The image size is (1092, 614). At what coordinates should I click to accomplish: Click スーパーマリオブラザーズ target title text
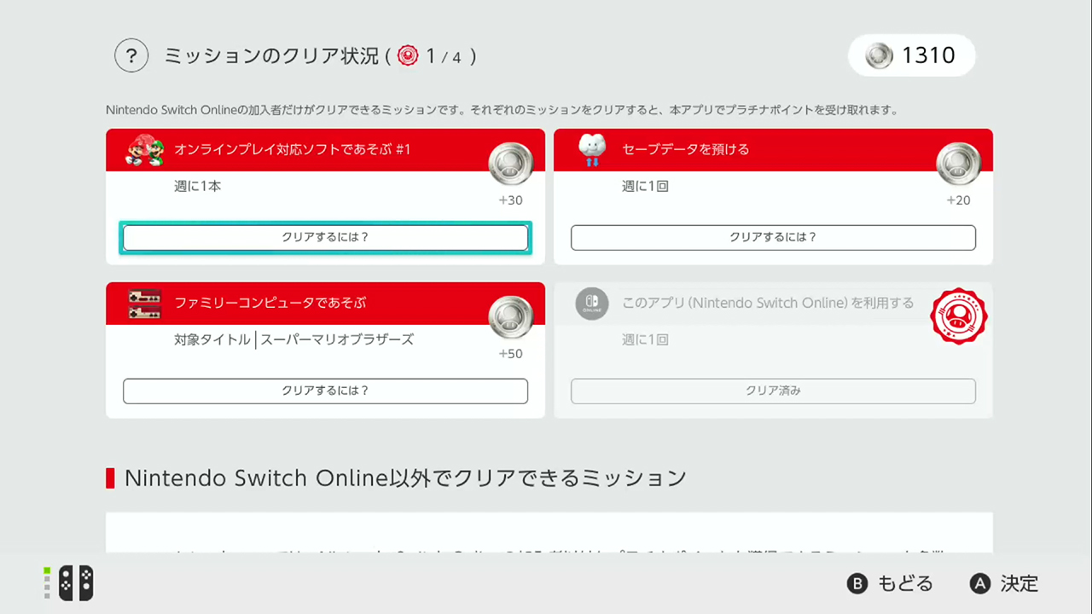337,339
